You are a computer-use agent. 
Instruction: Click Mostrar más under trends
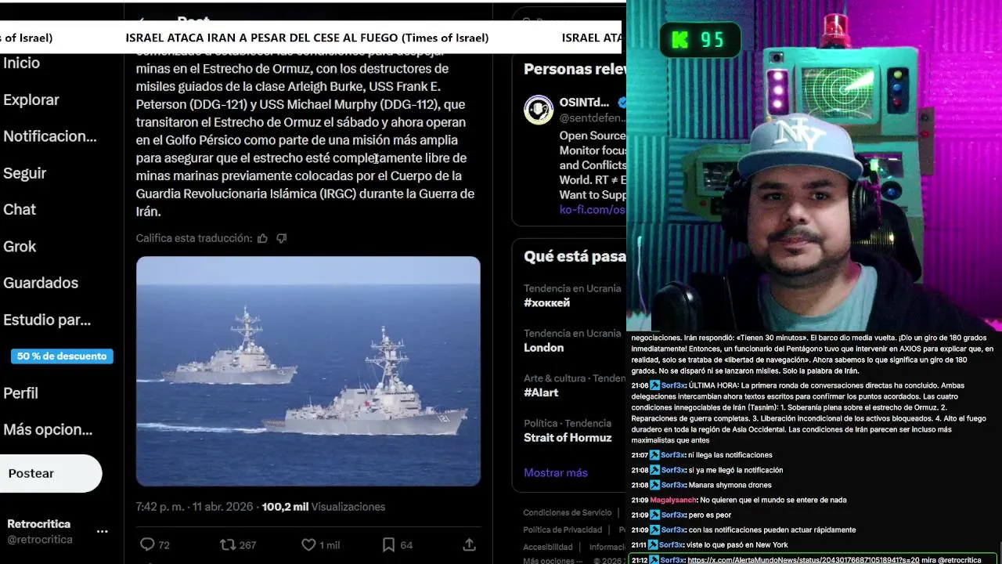click(x=556, y=472)
